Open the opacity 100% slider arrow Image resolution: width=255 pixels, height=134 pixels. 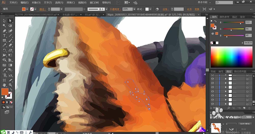134,9
